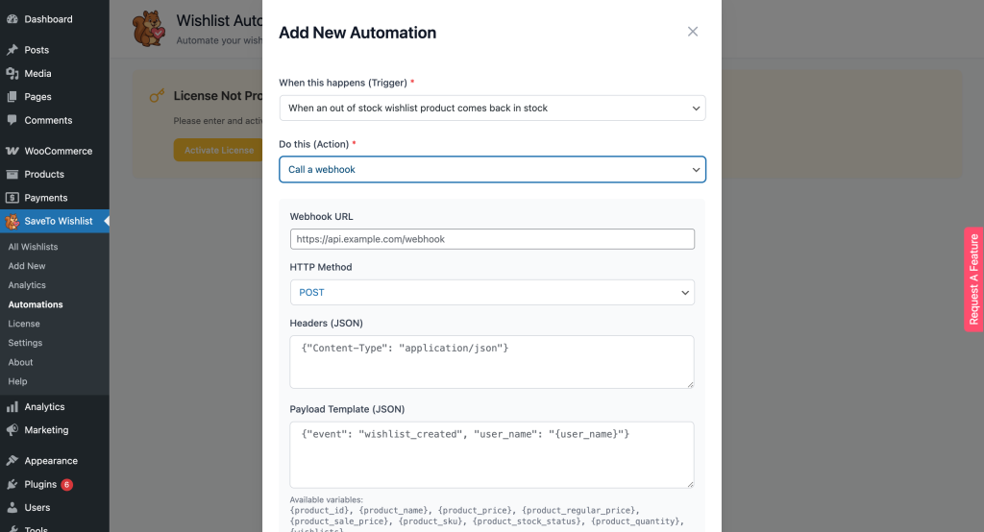Open Analytics under SaveTo Wishlist submenu
Image resolution: width=984 pixels, height=532 pixels.
(x=27, y=285)
